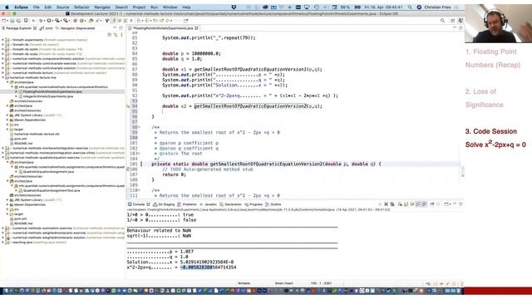Click the Pin Console icon
The height and width of the screenshot is (299, 532).
(x=432, y=204)
